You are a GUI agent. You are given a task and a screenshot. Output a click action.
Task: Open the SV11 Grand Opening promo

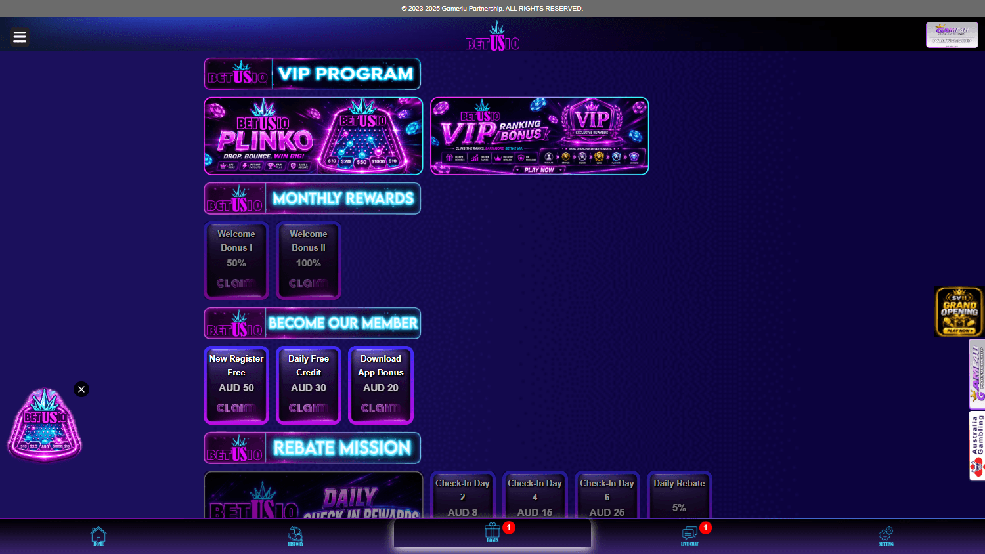click(959, 312)
